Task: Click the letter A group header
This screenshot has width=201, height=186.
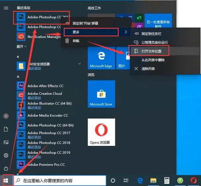Action: tap(18, 77)
